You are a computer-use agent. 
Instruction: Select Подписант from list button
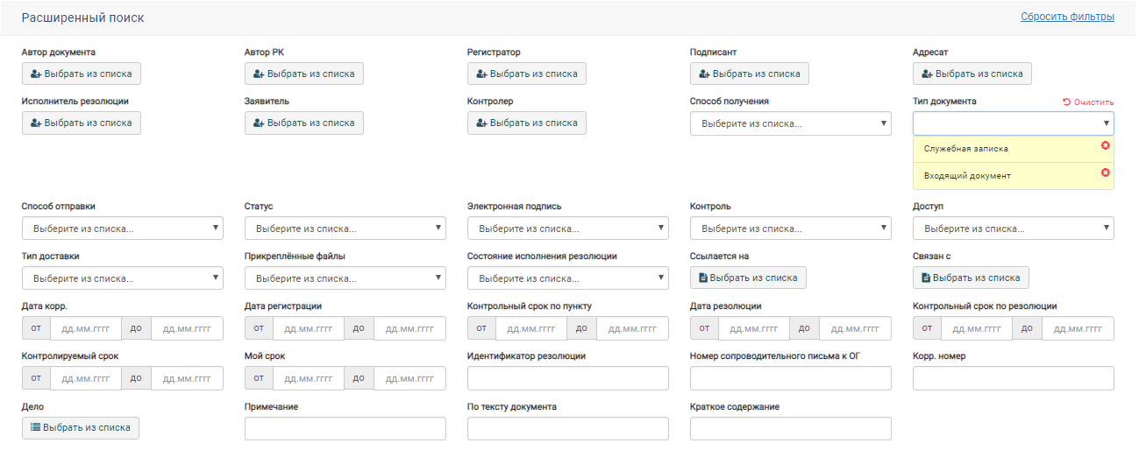point(749,74)
